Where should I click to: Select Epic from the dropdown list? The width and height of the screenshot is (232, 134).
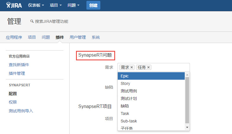click(151, 76)
